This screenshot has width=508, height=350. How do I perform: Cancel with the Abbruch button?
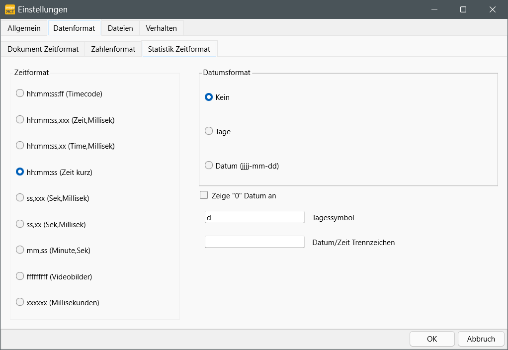coord(481,339)
